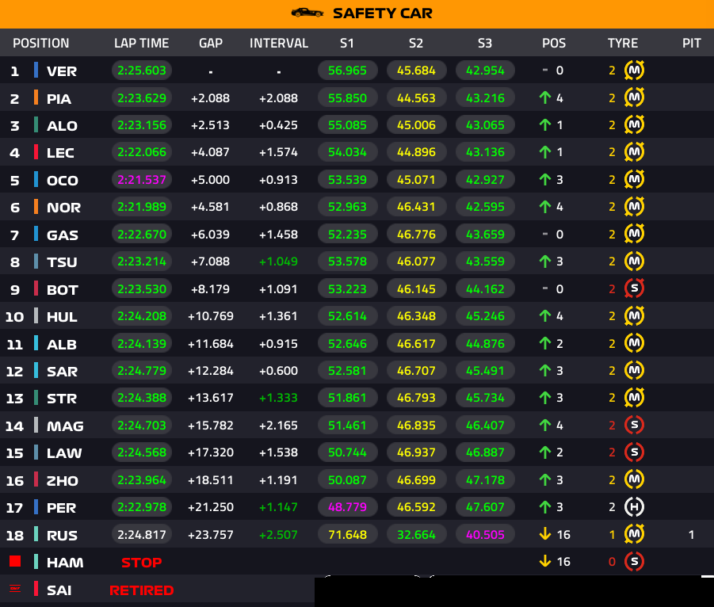Click VER's medium tyre icon
This screenshot has height=607, width=714.
[x=634, y=70]
